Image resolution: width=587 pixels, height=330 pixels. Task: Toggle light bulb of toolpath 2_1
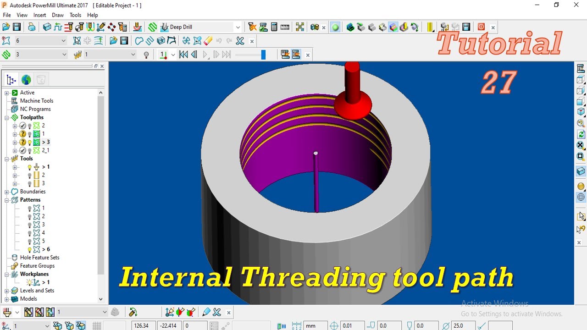pyautogui.click(x=30, y=150)
